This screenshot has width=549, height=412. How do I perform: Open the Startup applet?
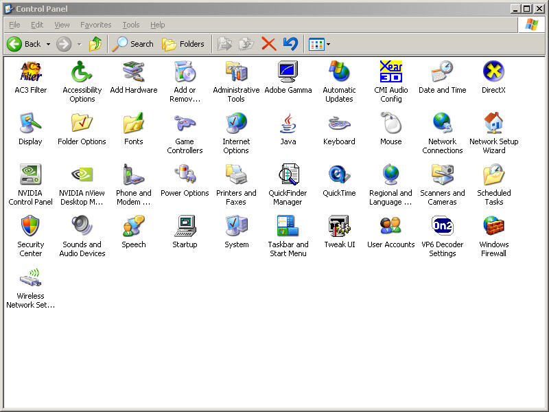coord(185,231)
